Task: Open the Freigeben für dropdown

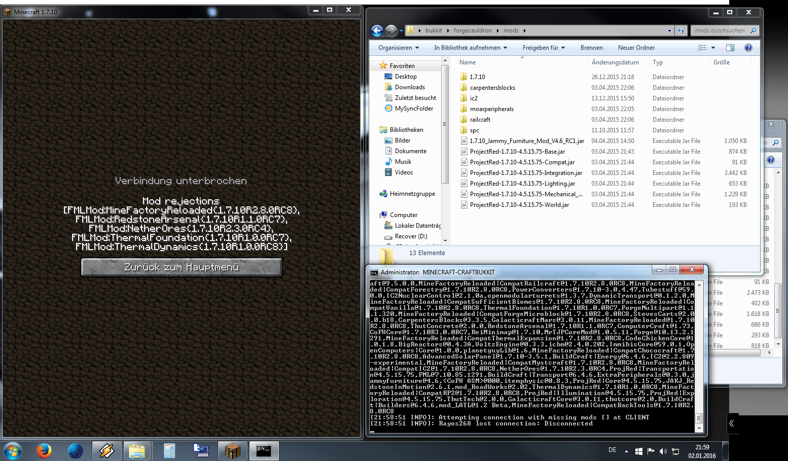Action: [544, 48]
